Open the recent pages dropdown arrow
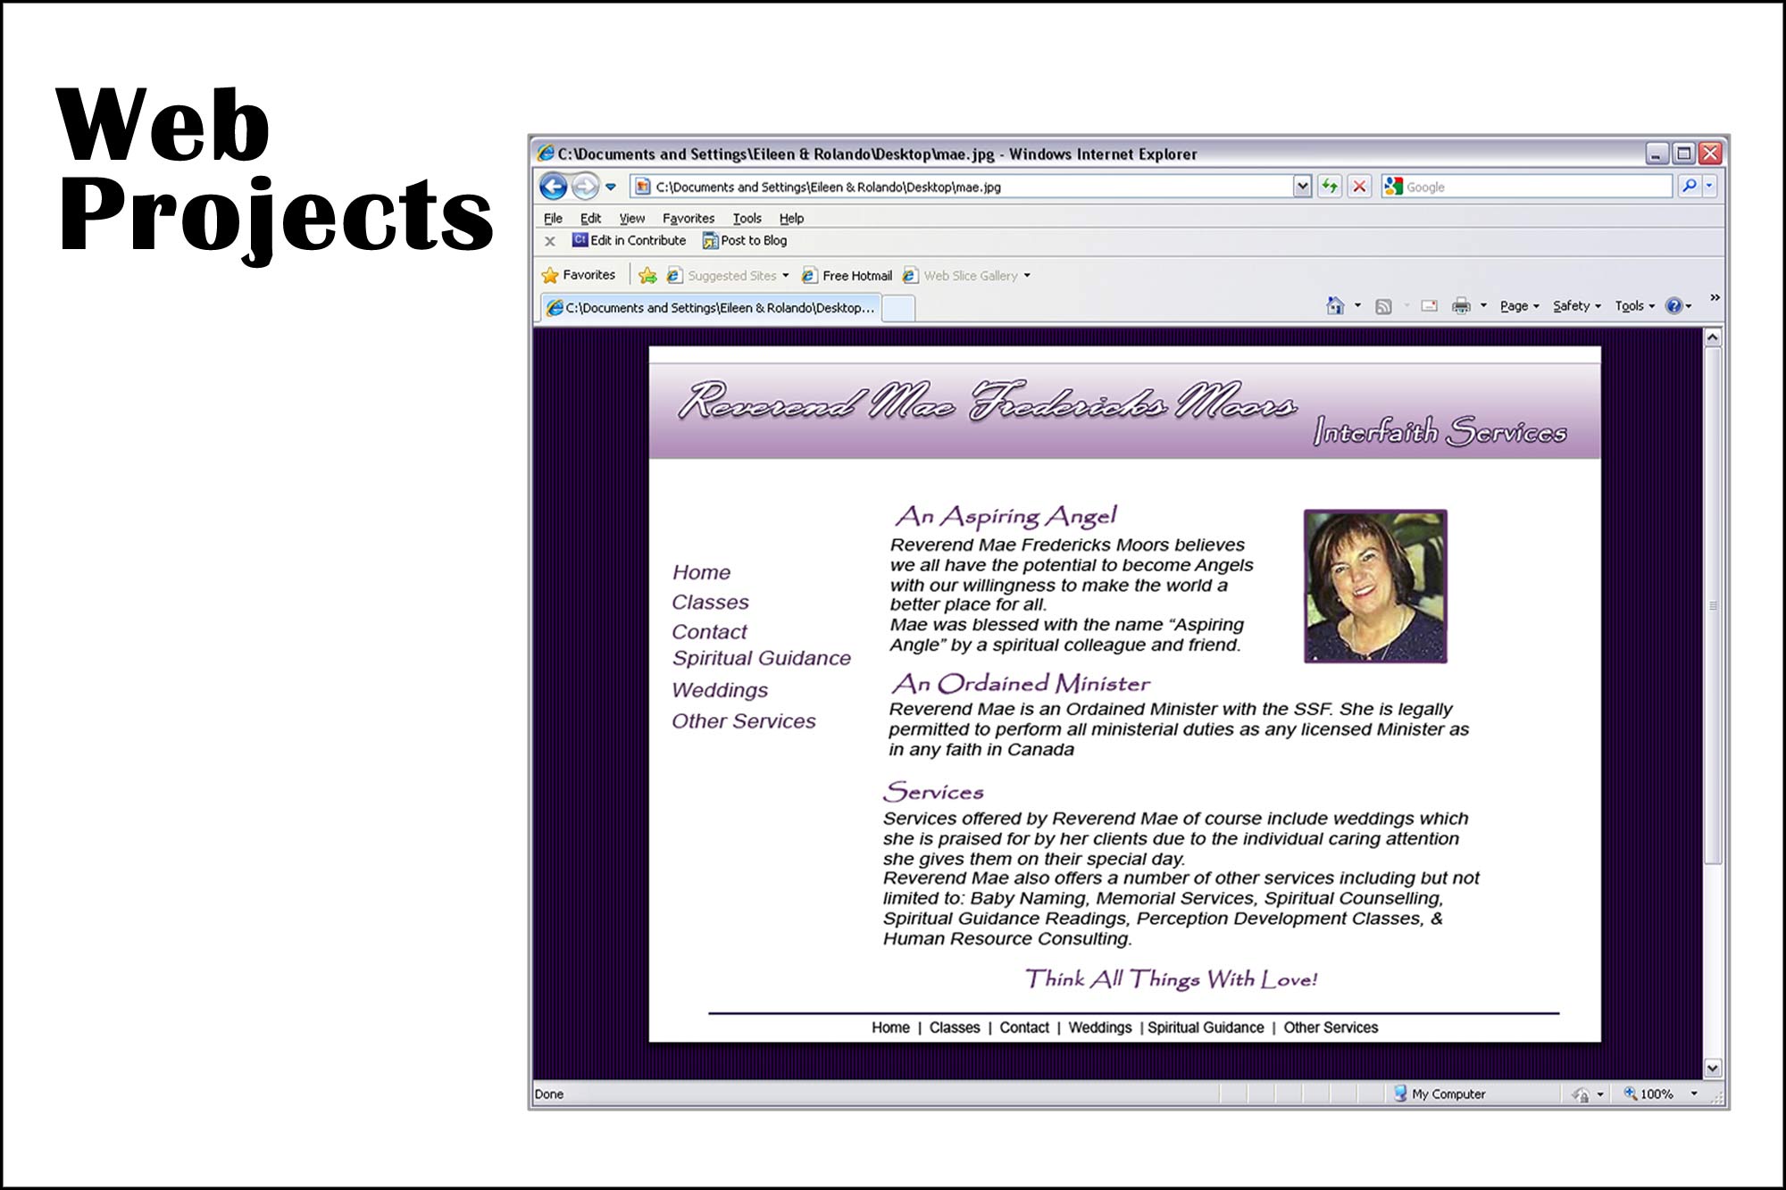The height and width of the screenshot is (1190, 1786). pos(611,187)
